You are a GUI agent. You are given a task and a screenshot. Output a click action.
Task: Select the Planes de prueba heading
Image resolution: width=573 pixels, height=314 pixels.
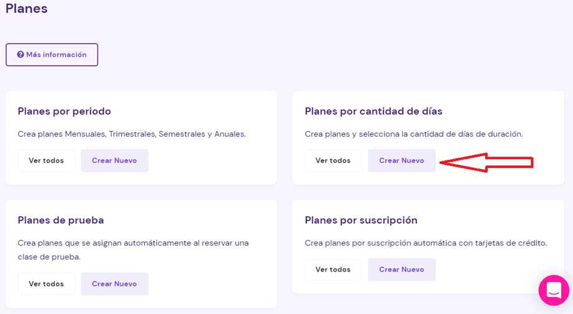(60, 220)
